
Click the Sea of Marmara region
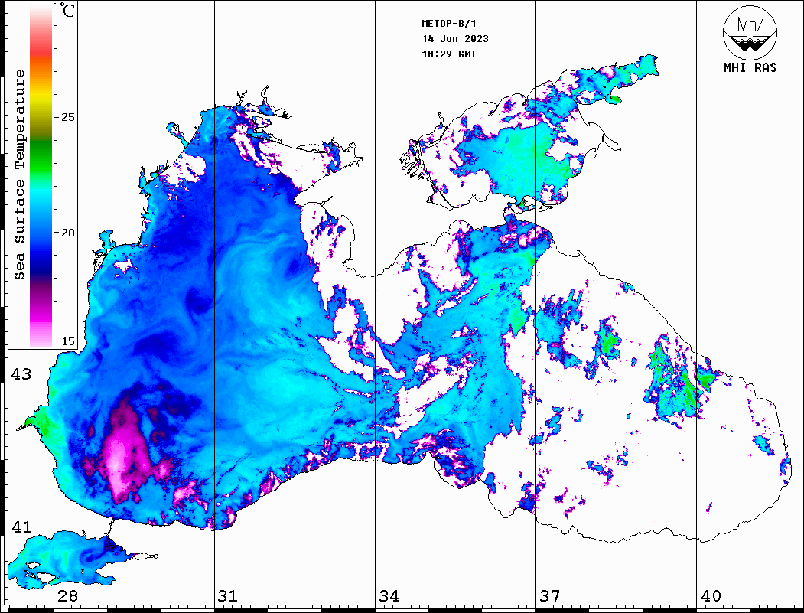(x=72, y=559)
